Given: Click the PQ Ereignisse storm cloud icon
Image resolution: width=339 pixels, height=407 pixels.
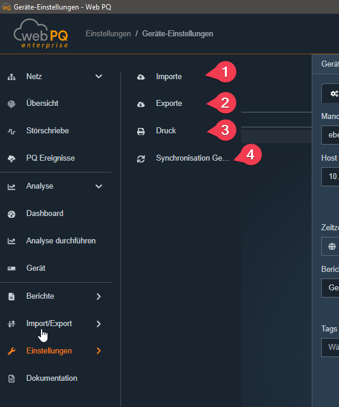Looking at the screenshot, I should coord(11,159).
